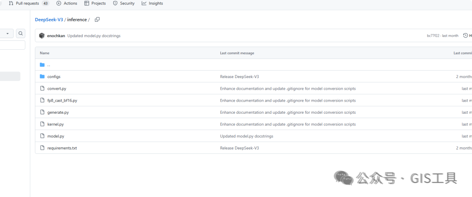
Task: Click the file icon beside convert.py
Action: [42, 88]
